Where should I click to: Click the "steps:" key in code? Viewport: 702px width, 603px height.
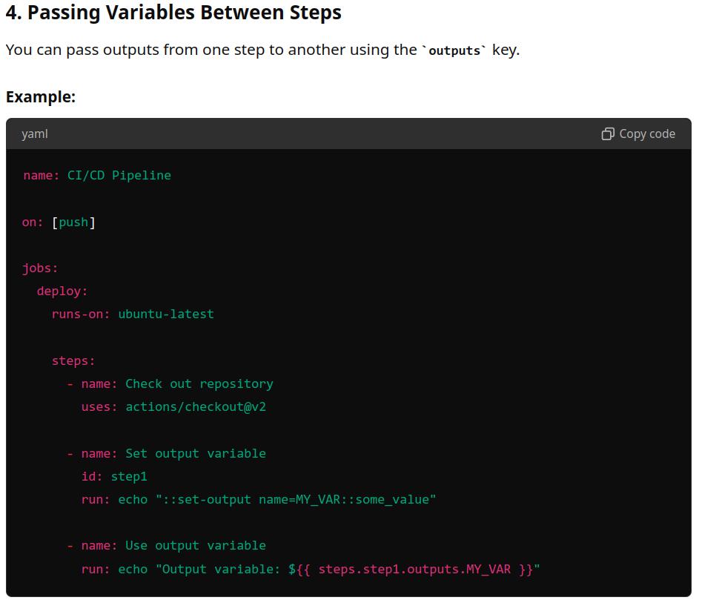[73, 360]
